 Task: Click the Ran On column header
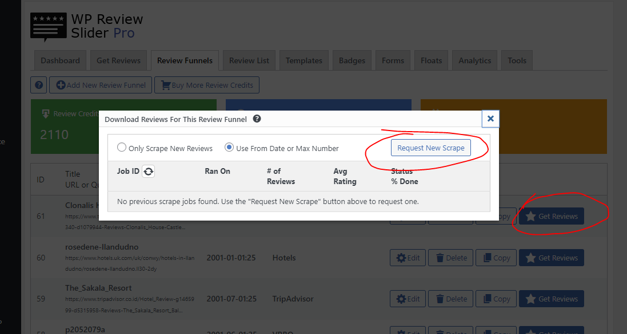click(218, 171)
